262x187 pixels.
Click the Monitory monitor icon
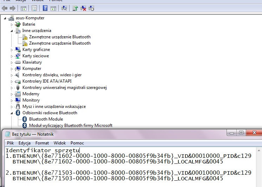tap(18, 100)
